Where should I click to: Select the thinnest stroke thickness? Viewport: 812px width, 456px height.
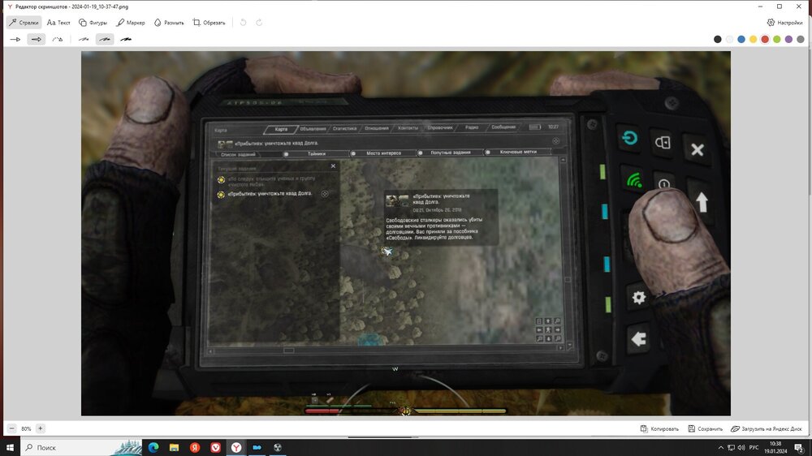84,39
